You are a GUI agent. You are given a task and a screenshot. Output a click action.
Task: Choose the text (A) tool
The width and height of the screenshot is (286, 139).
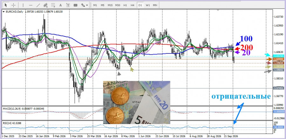click(61, 5)
